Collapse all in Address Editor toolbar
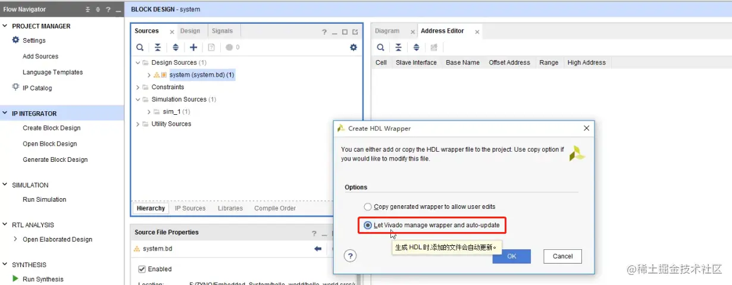Viewport: 732px width, 285px height. pos(399,48)
